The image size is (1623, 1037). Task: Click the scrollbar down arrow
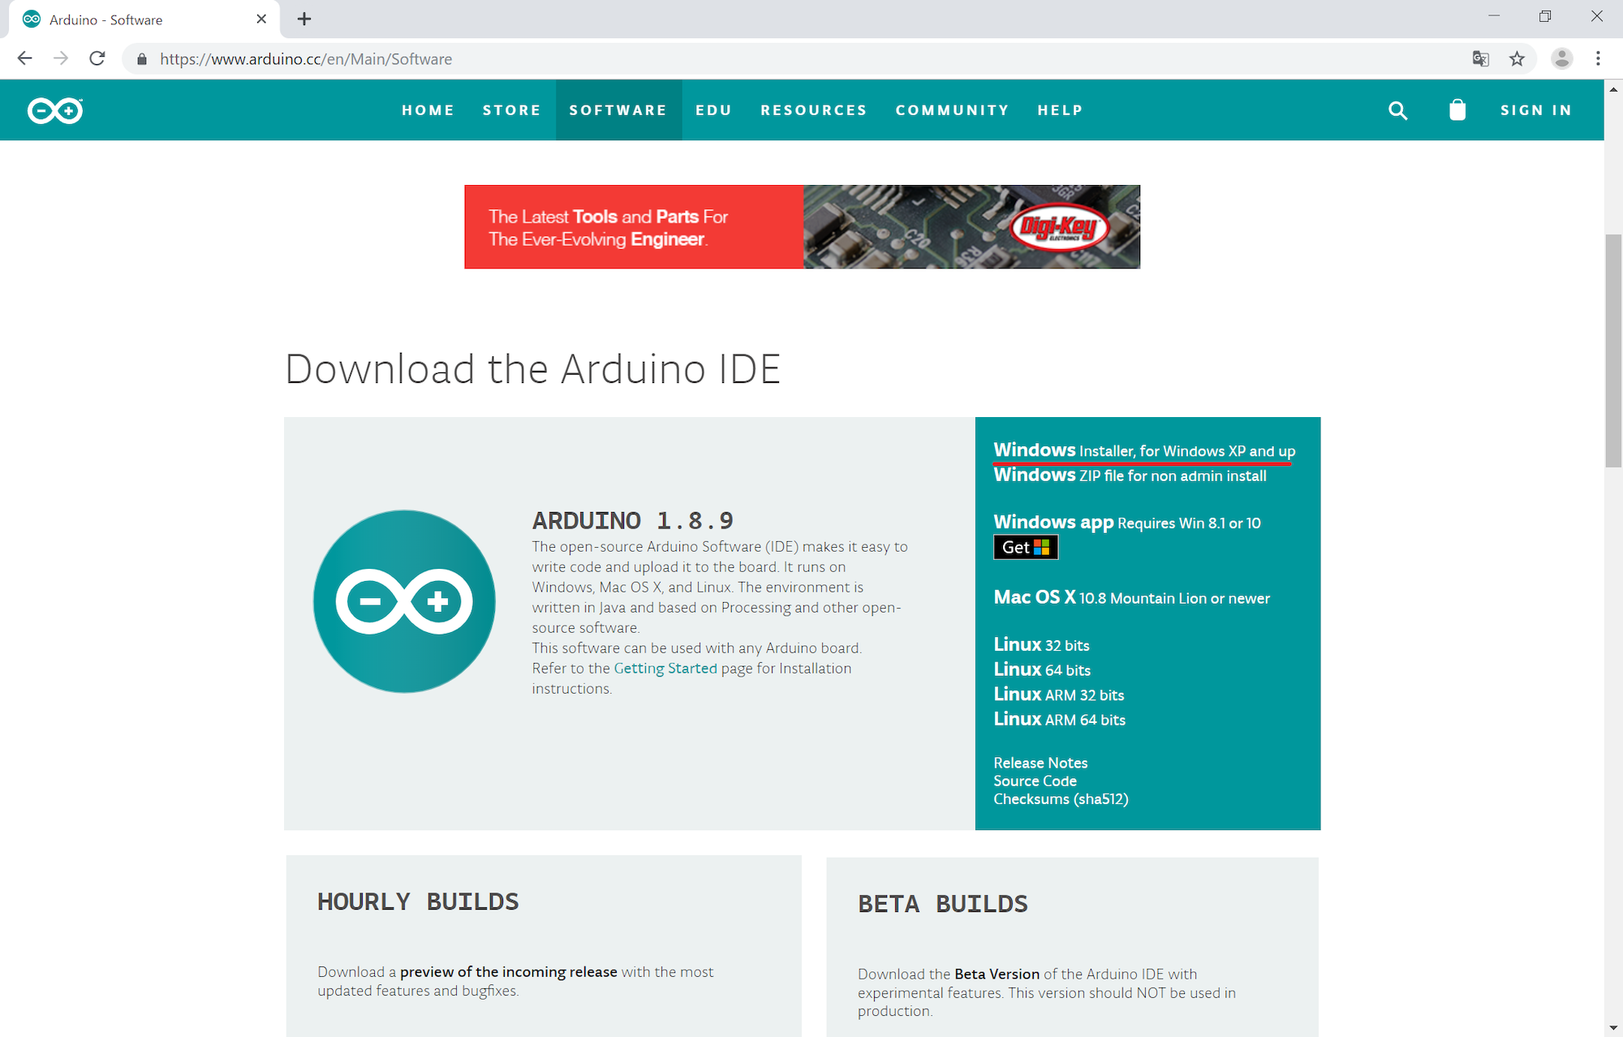(1612, 1026)
